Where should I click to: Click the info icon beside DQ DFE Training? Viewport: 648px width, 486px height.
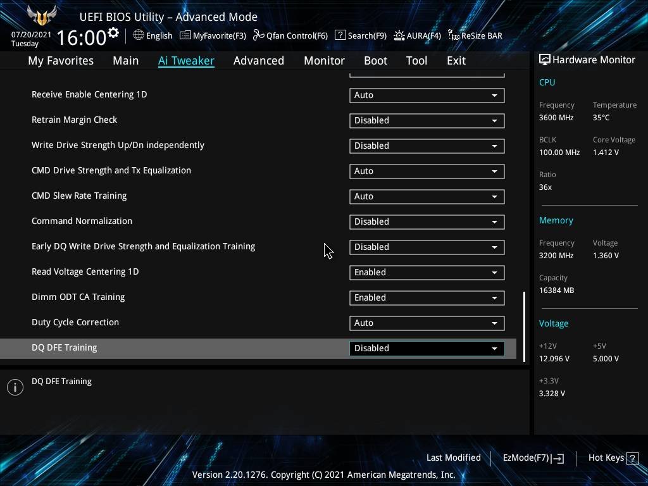pos(15,387)
